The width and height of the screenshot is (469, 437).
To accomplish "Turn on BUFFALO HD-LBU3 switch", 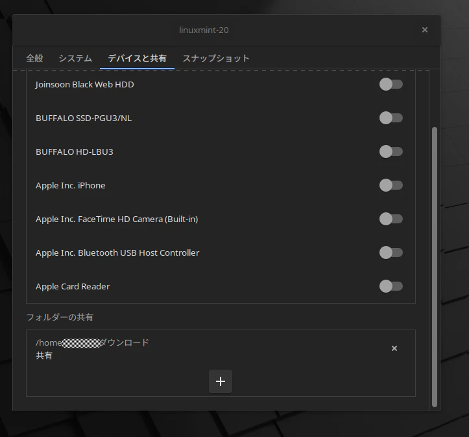I will [x=391, y=151].
